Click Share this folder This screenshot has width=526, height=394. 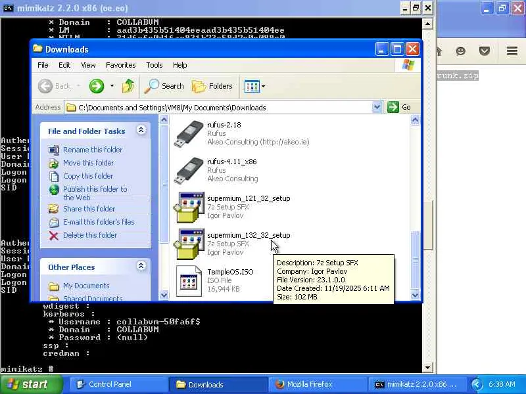tap(89, 209)
